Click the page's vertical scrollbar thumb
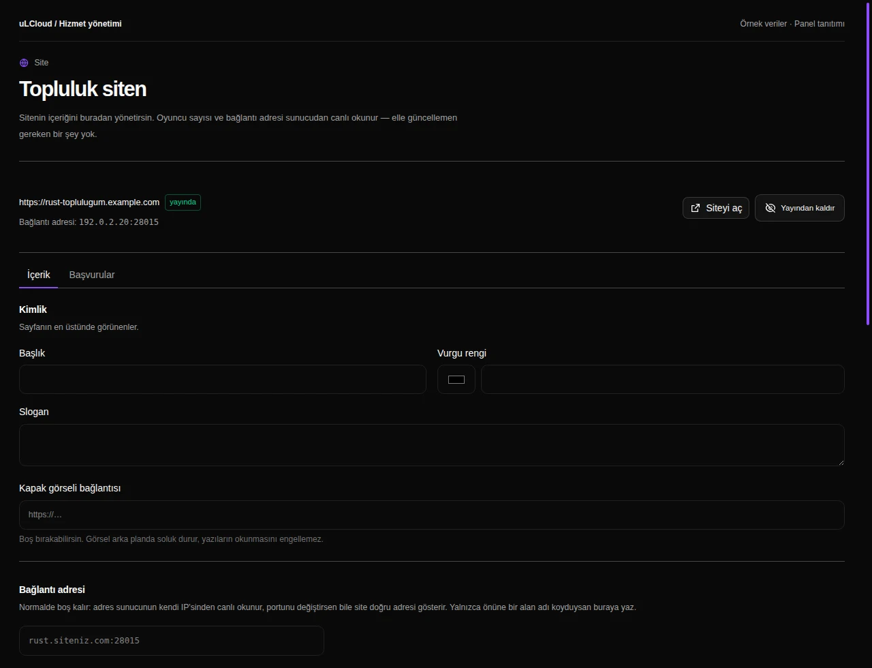 pyautogui.click(x=868, y=162)
